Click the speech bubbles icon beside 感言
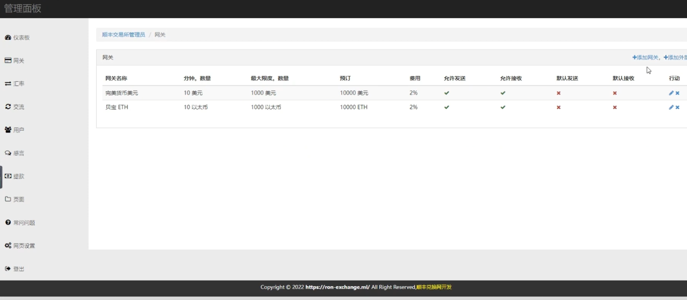The height and width of the screenshot is (300, 687). coord(8,153)
